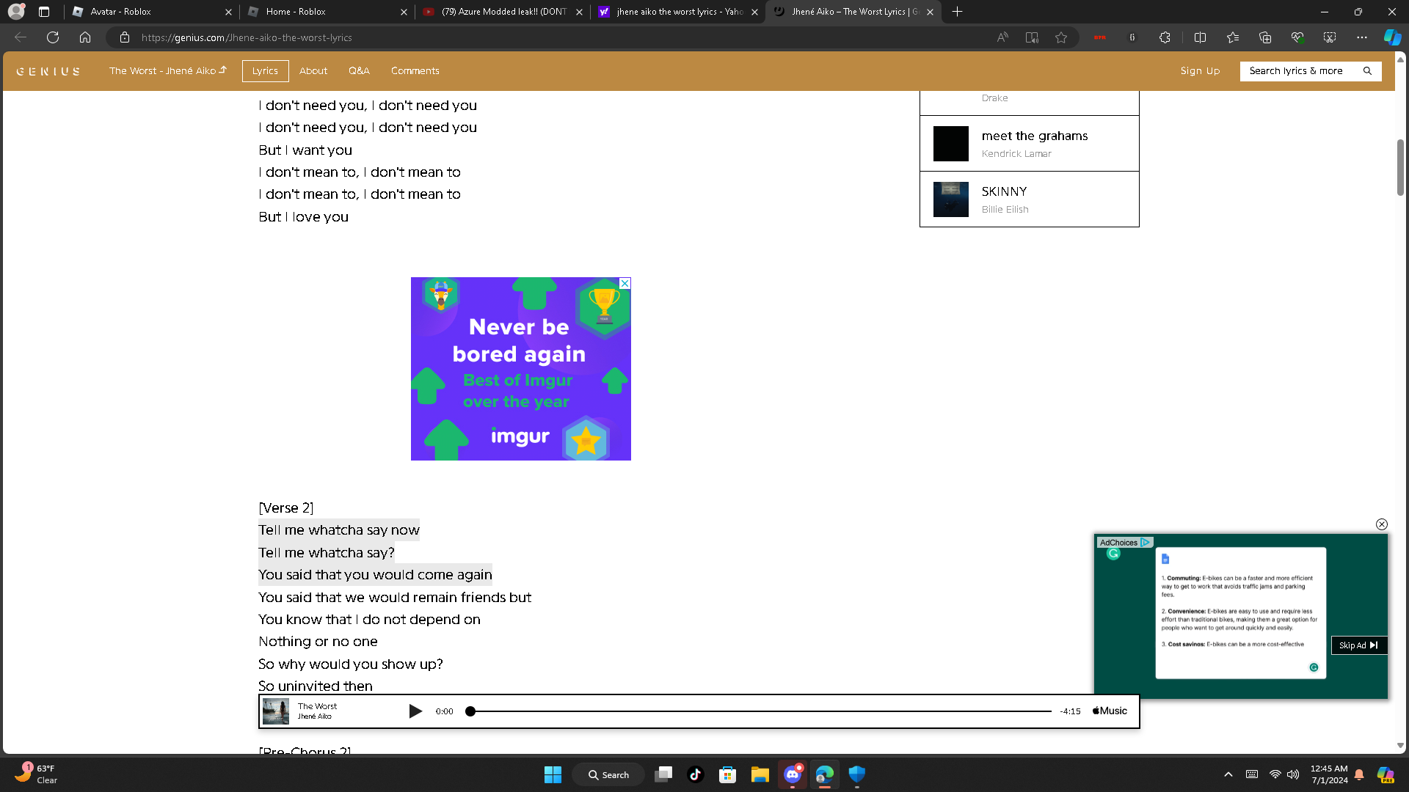Image resolution: width=1409 pixels, height=792 pixels.
Task: Switch to the jhene aiko Yahoo tab
Action: (679, 12)
